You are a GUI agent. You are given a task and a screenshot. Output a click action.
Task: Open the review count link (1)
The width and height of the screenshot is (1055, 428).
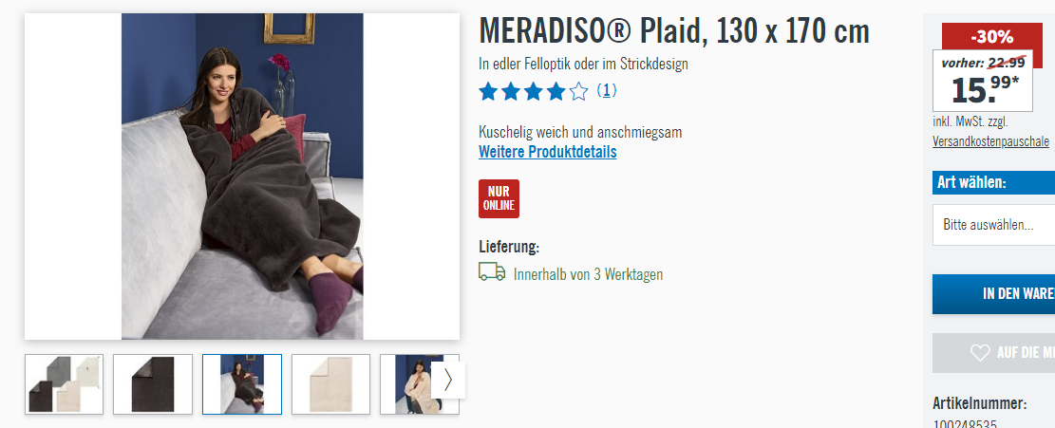(x=606, y=90)
